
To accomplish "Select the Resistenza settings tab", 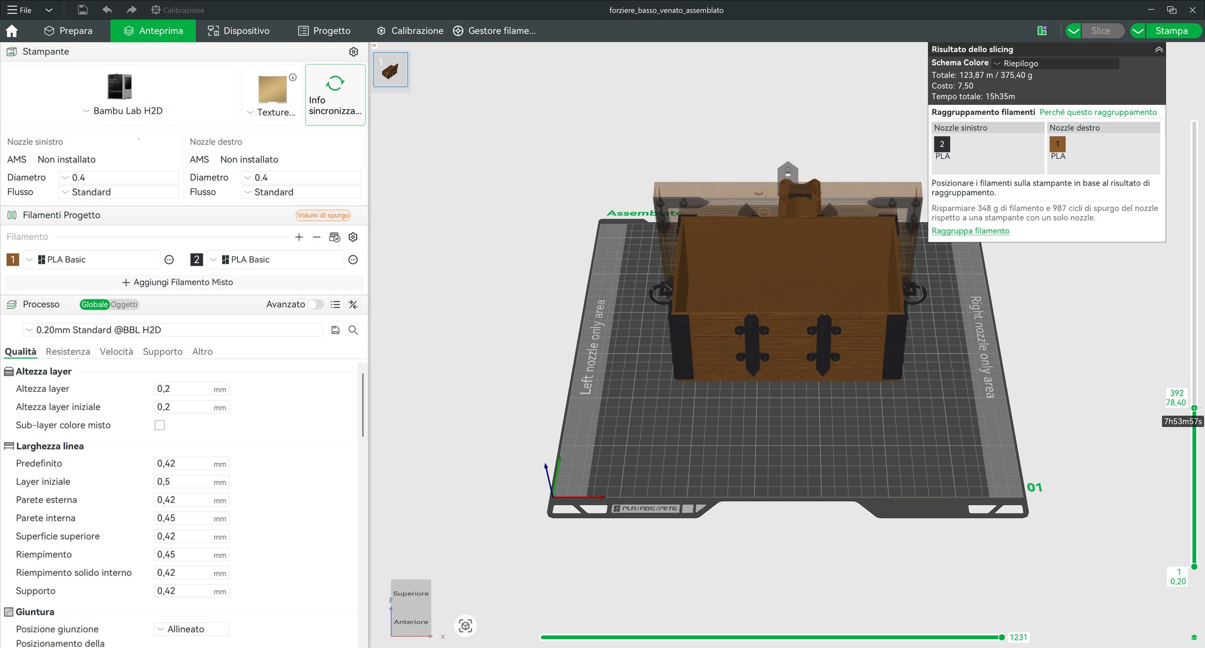I will pyautogui.click(x=68, y=352).
